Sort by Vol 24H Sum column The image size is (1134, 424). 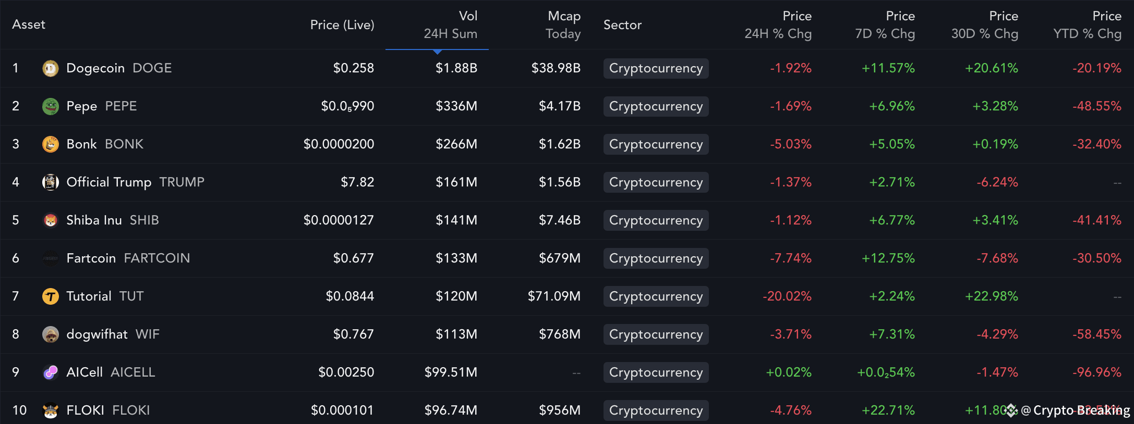(450, 25)
